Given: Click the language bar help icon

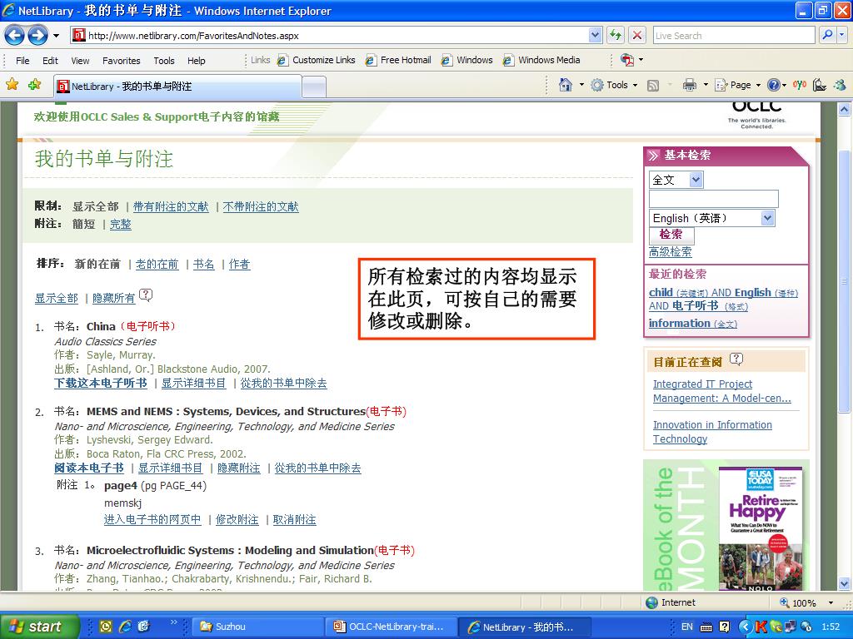Looking at the screenshot, I should tap(724, 627).
